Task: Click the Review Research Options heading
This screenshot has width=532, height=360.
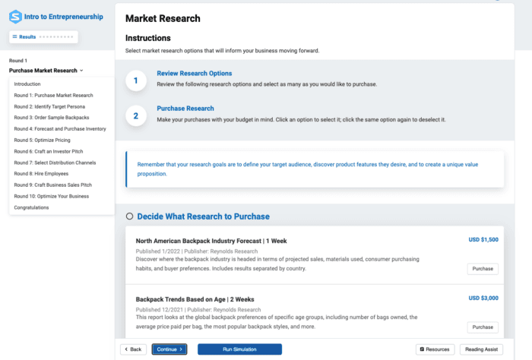Action: [195, 73]
